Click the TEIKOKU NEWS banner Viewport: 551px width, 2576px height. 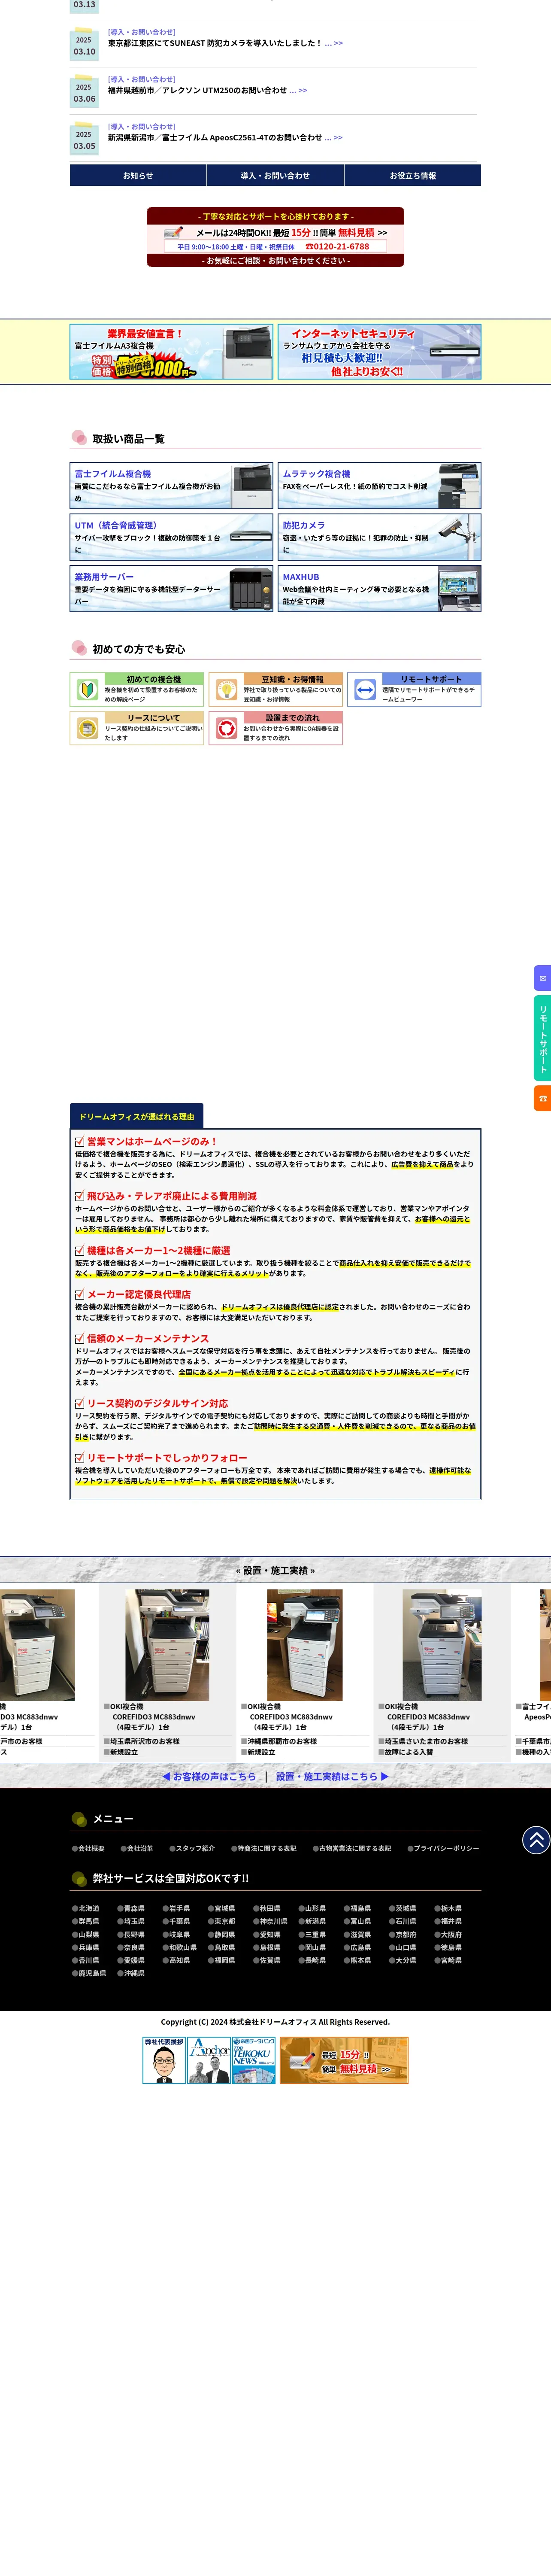point(254,2060)
